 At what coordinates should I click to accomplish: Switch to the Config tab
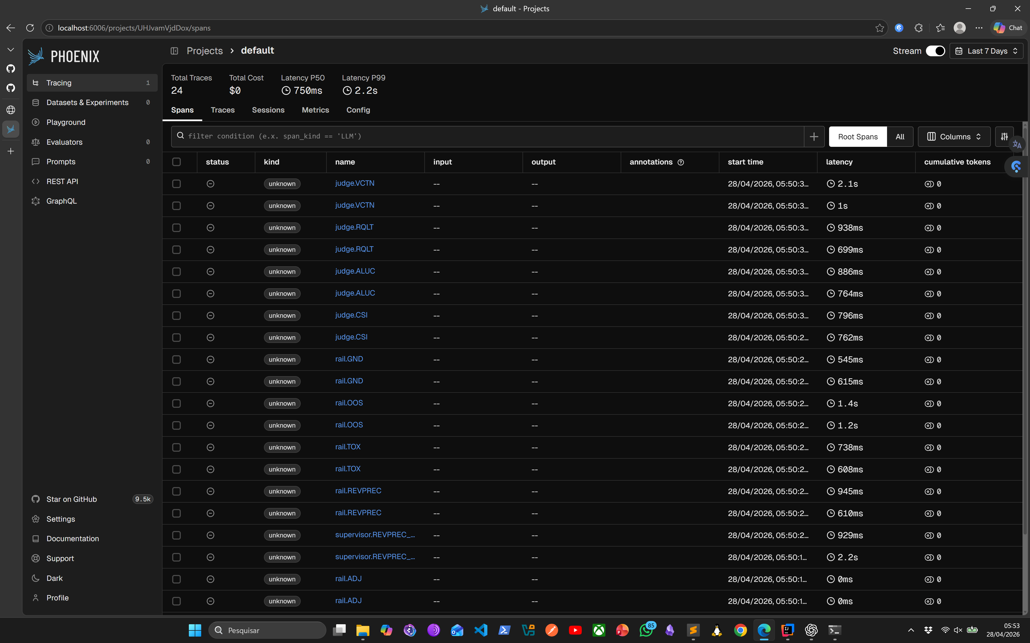[358, 110]
